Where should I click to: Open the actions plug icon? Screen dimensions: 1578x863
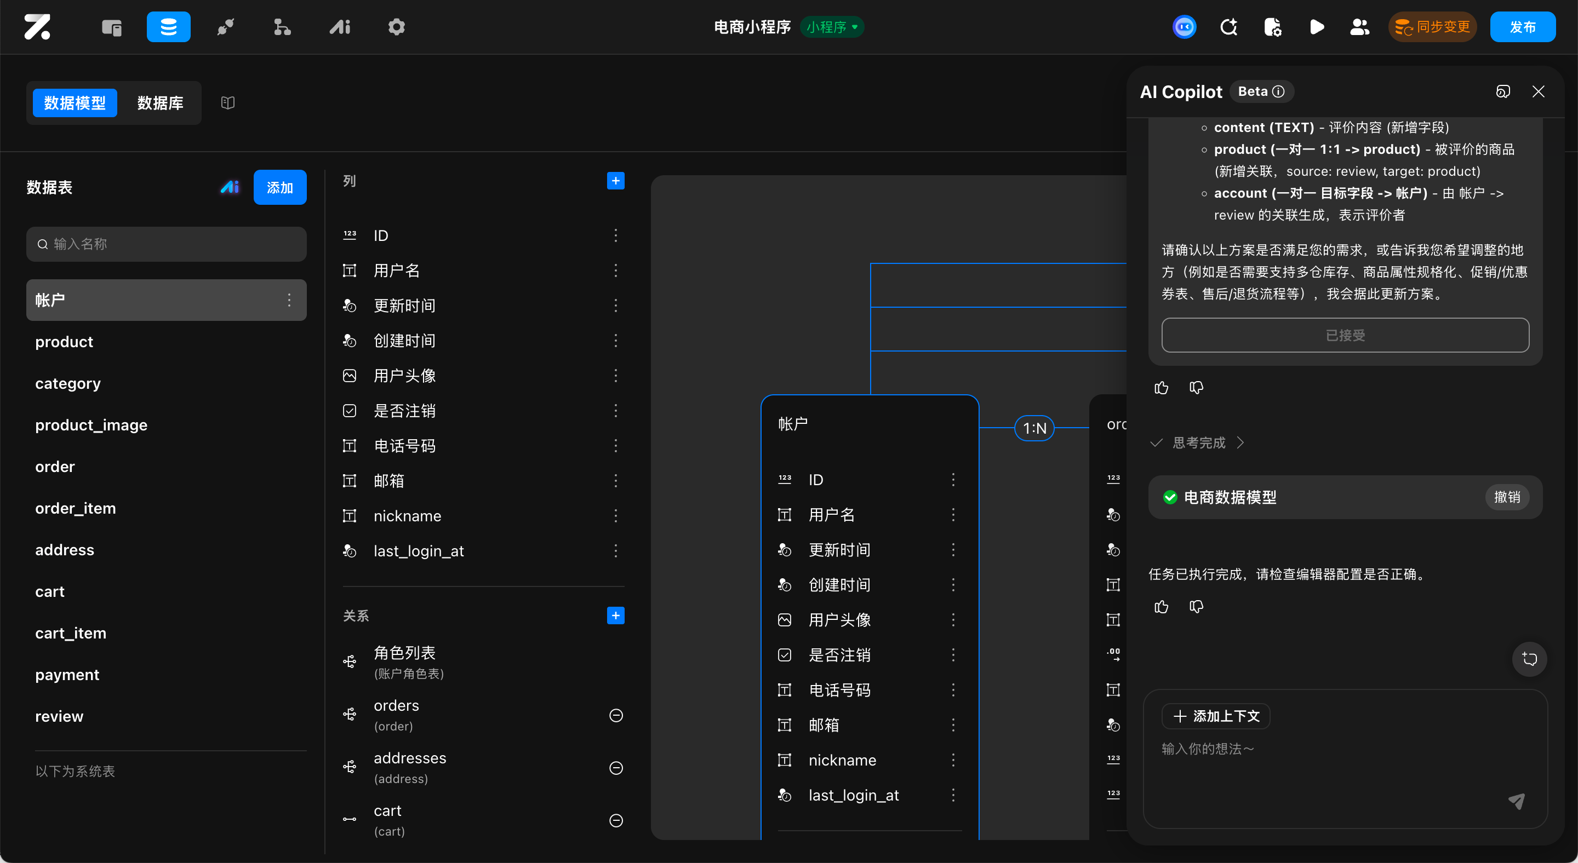coord(225,27)
